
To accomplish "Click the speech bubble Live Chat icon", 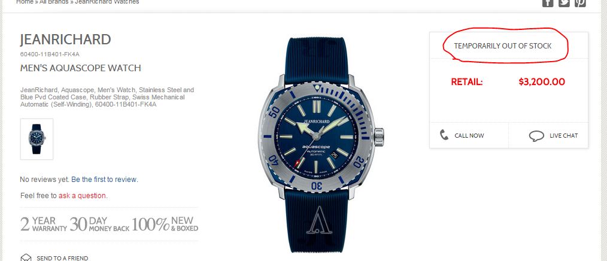I will click(536, 136).
